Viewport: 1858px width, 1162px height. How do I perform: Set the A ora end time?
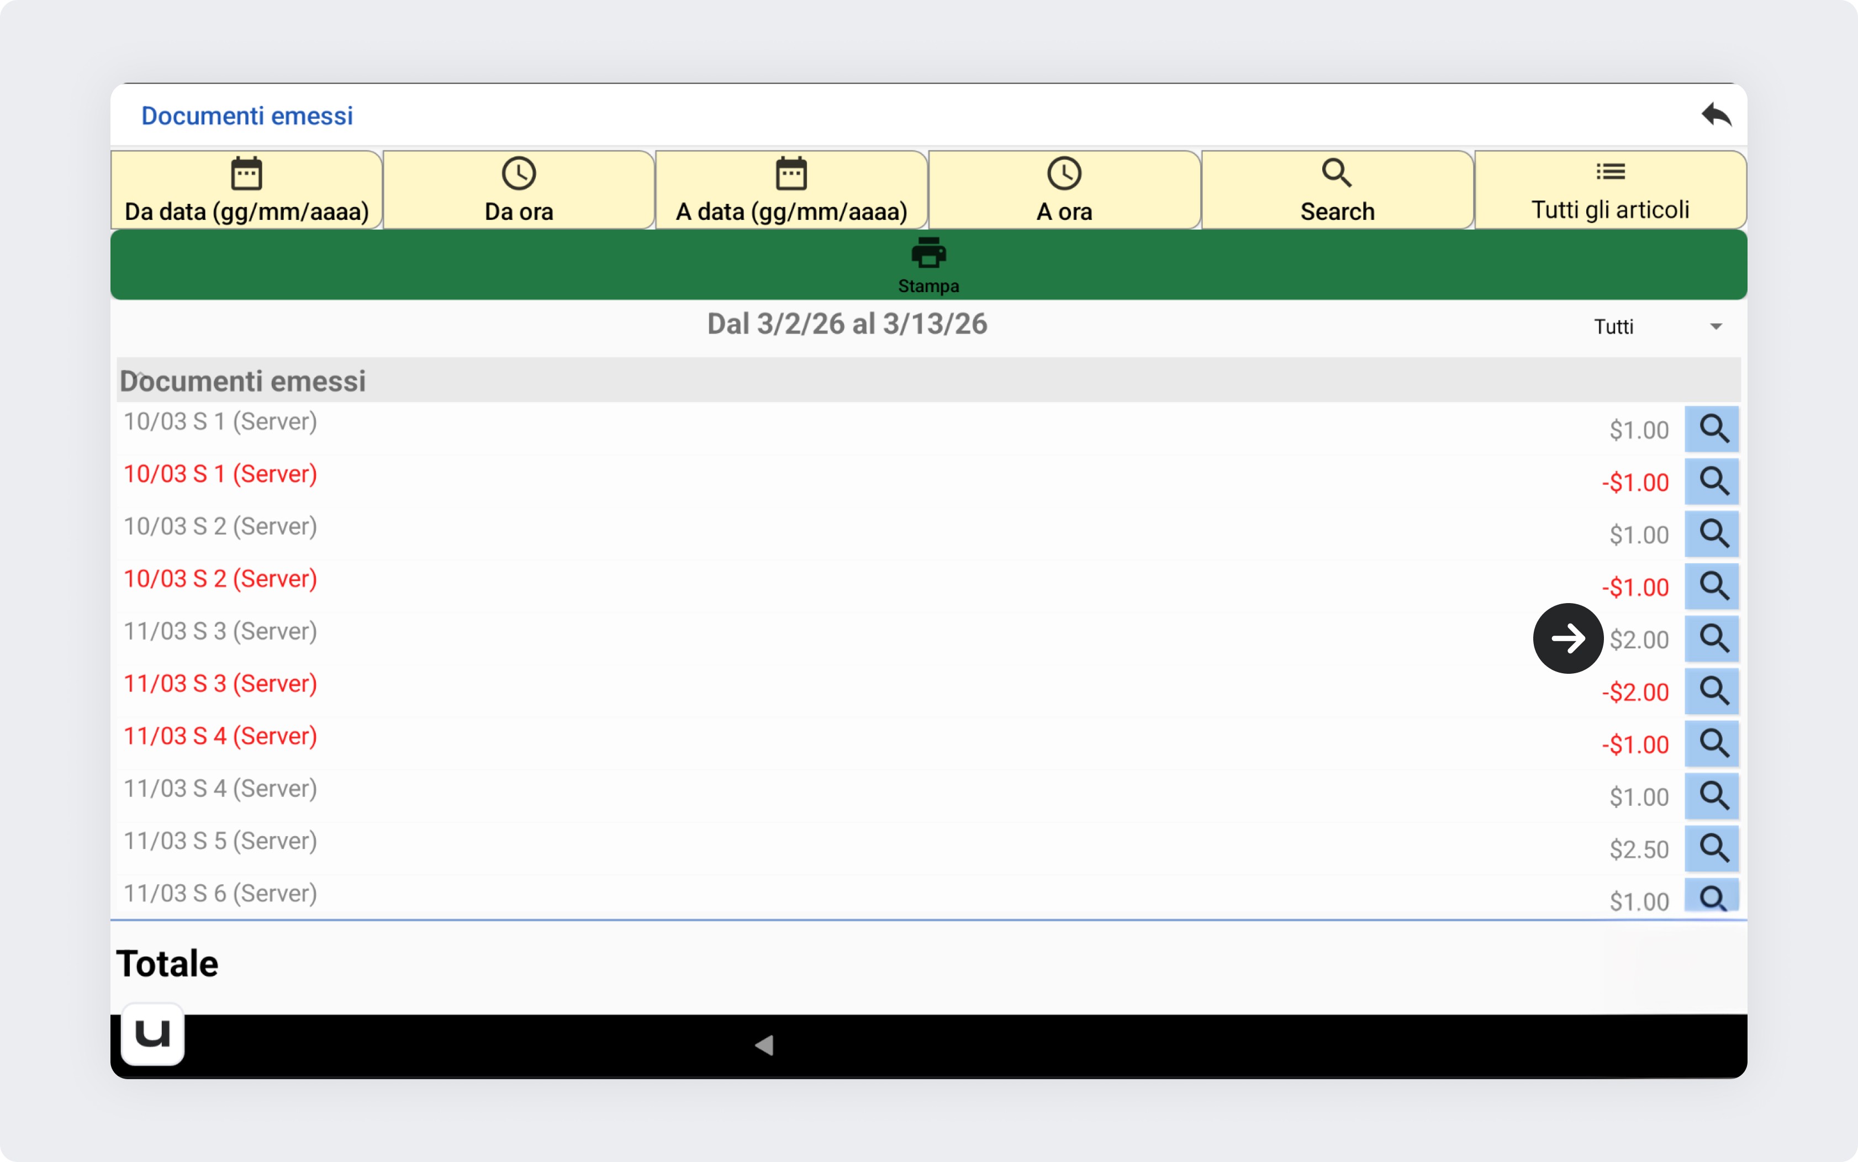point(1064,190)
